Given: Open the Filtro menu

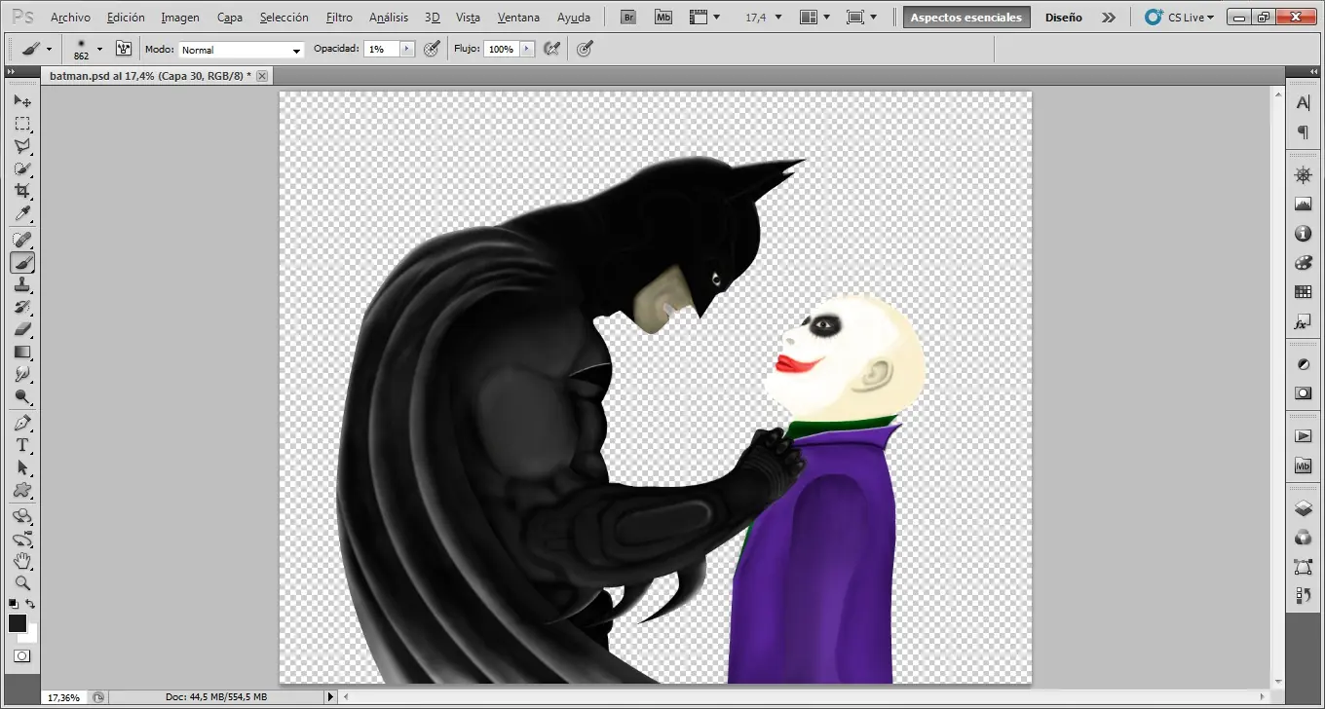Looking at the screenshot, I should point(339,17).
